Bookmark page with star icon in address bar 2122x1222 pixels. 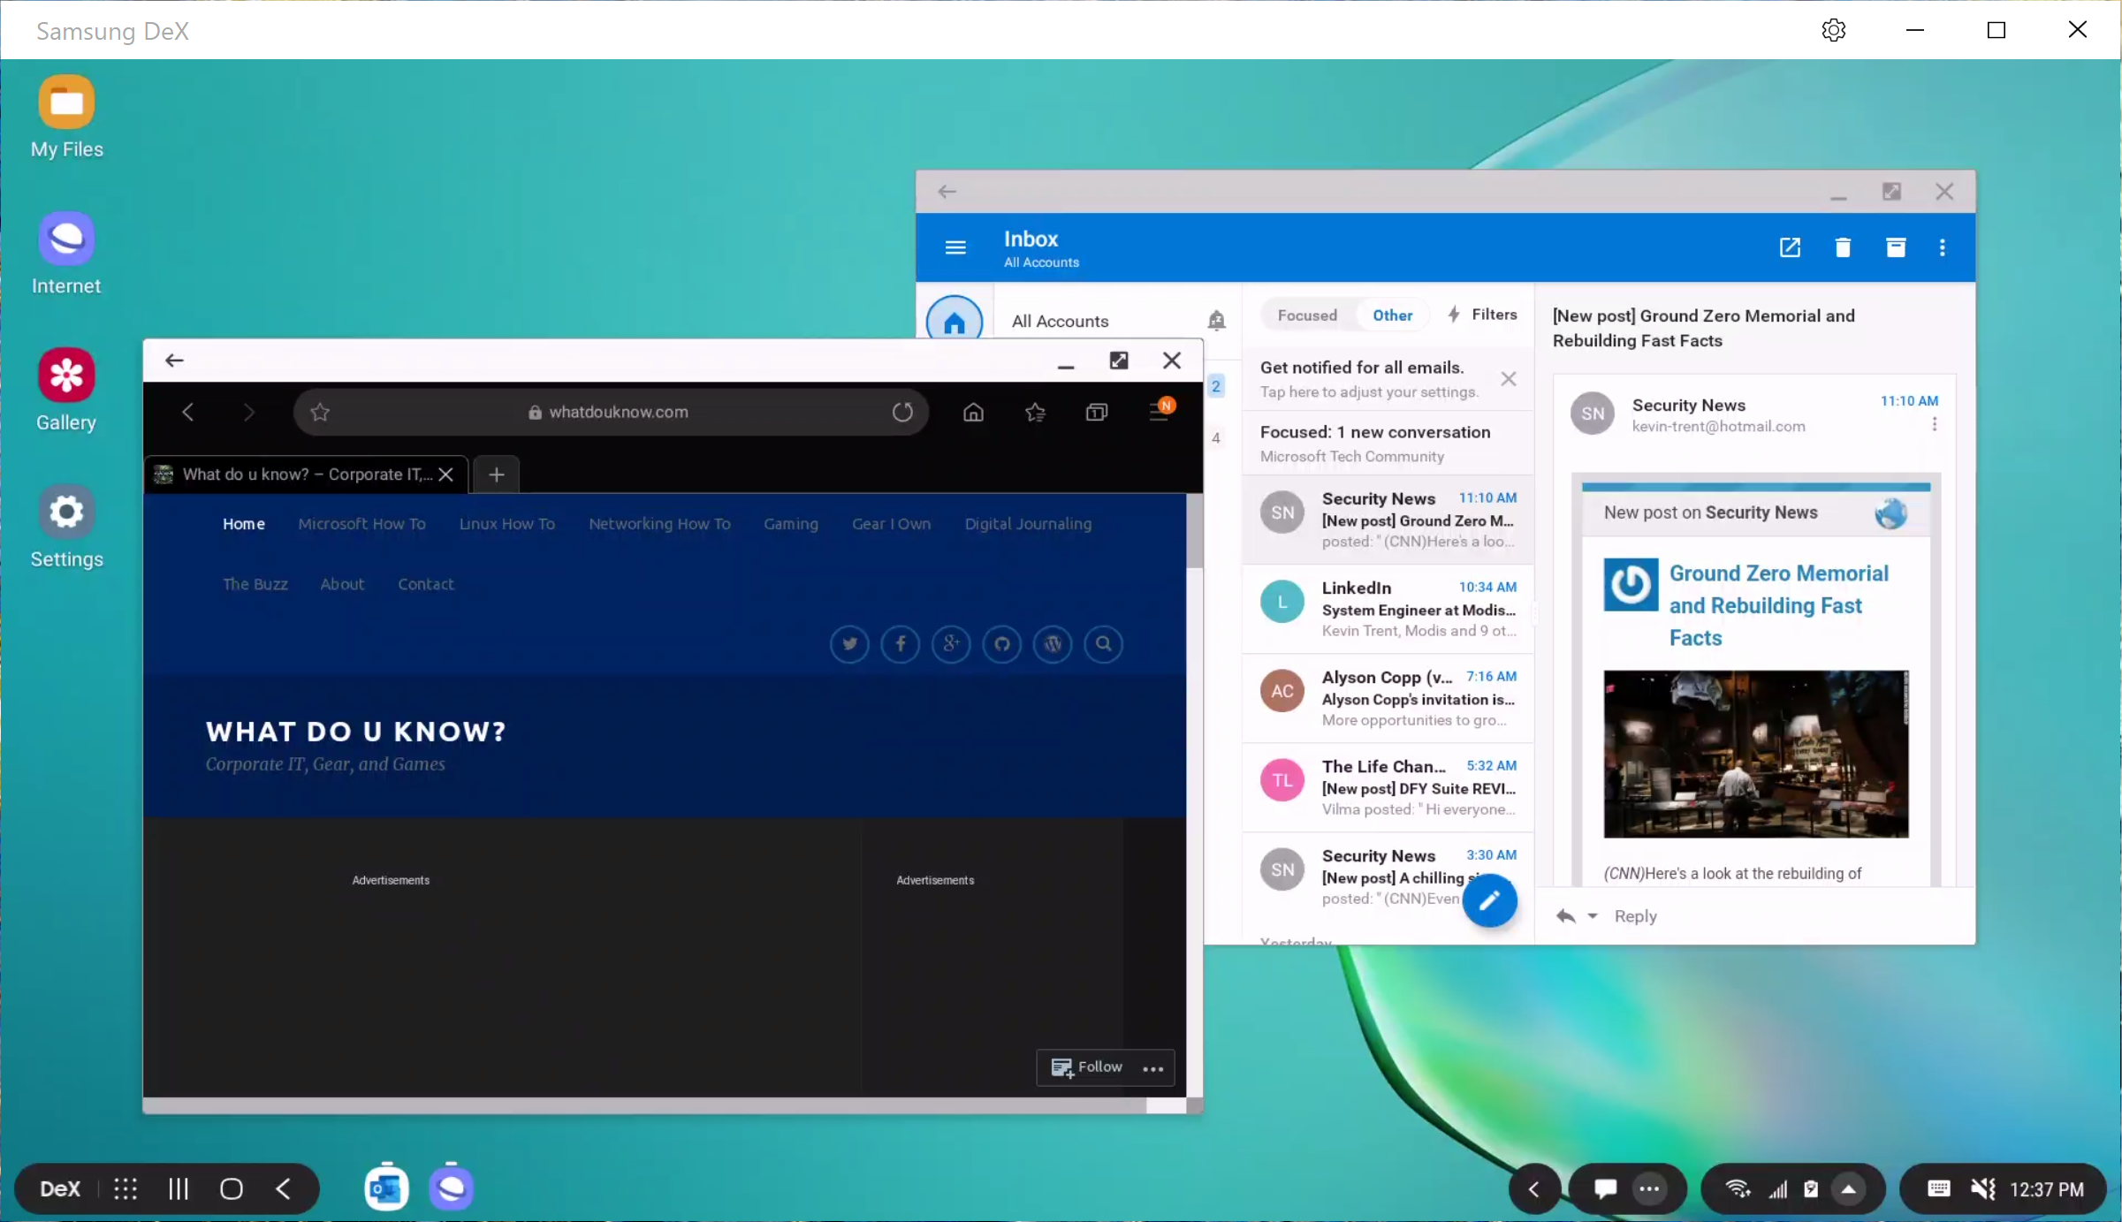pyautogui.click(x=320, y=412)
